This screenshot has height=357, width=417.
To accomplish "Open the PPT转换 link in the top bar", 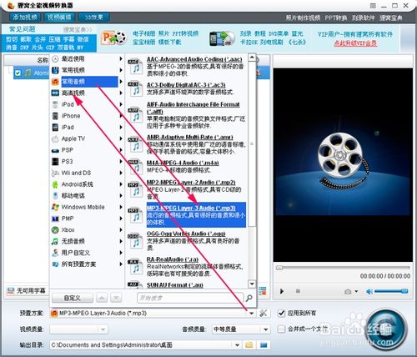I will [336, 18].
